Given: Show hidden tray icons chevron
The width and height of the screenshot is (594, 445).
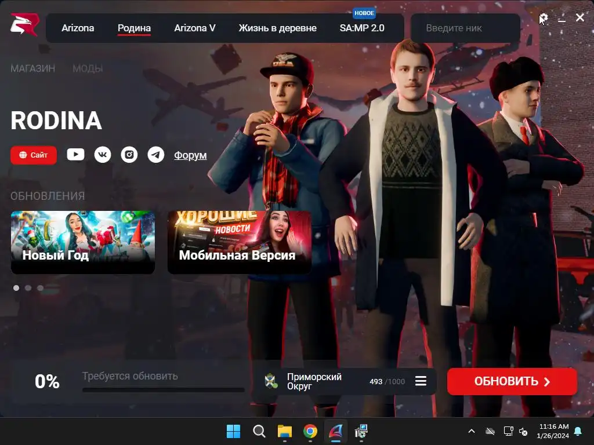Looking at the screenshot, I should click(472, 431).
